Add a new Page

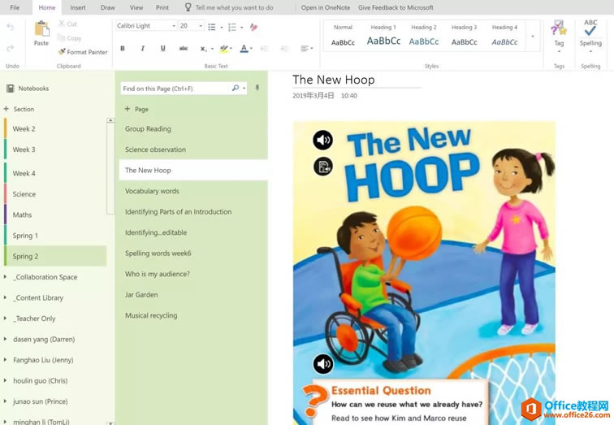(x=136, y=109)
